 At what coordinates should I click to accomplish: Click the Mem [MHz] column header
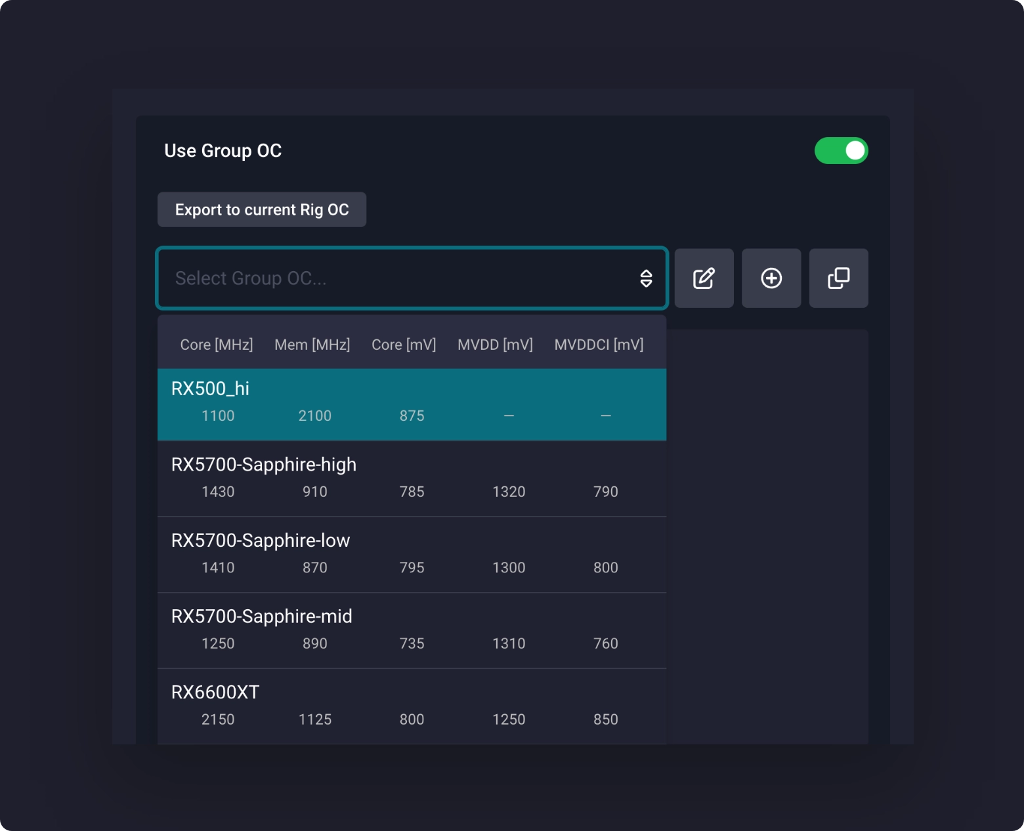coord(312,345)
